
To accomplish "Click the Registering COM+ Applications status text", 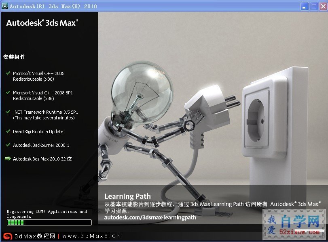I will pyautogui.click(x=47, y=214).
